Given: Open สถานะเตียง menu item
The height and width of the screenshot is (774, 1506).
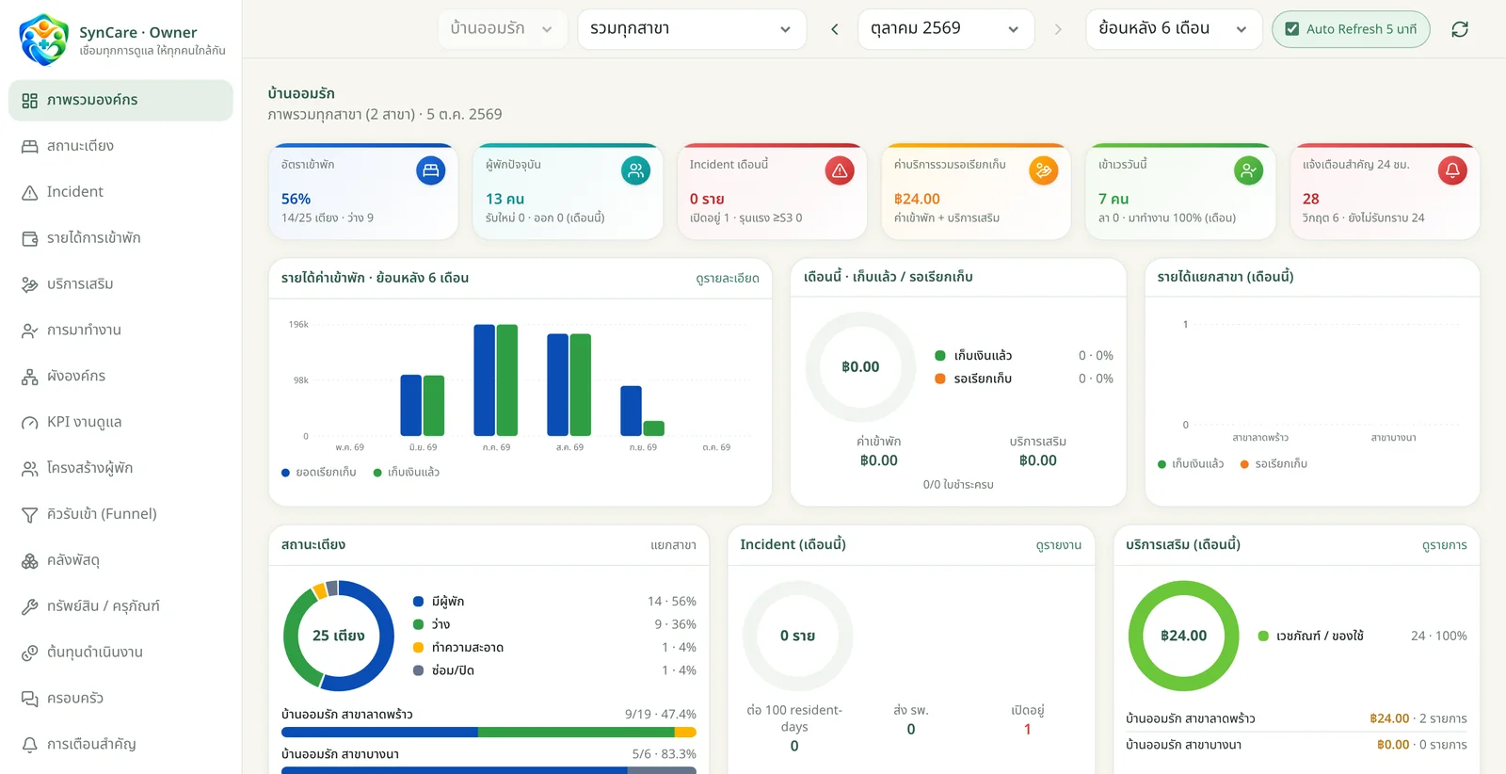Looking at the screenshot, I should point(120,146).
